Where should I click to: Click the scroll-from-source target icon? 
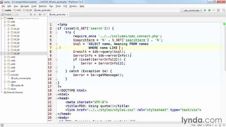point(31,14)
